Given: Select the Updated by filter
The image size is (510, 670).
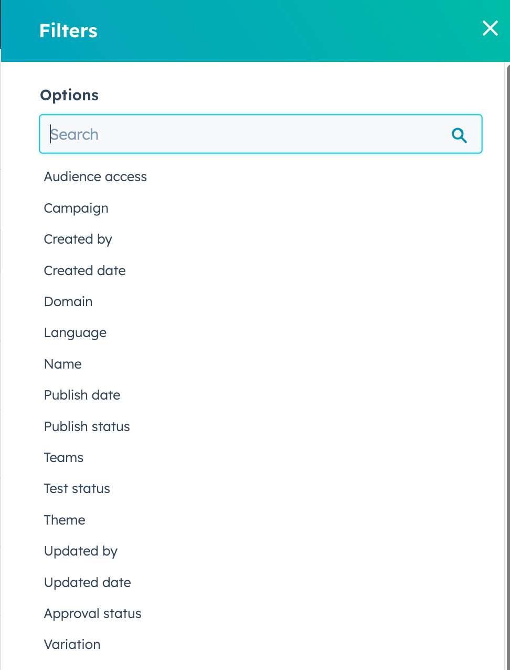Looking at the screenshot, I should coord(81,551).
